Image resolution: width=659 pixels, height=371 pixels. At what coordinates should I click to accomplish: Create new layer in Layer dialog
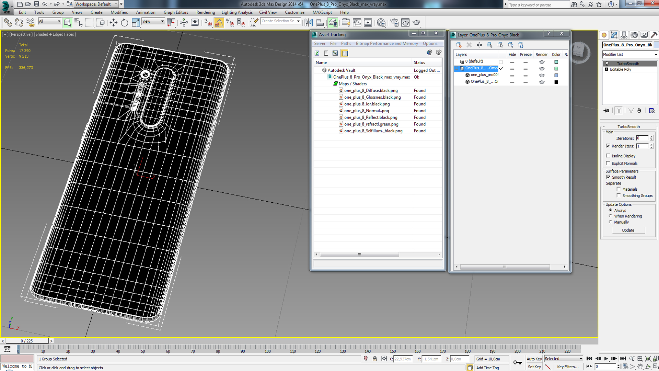pos(458,45)
